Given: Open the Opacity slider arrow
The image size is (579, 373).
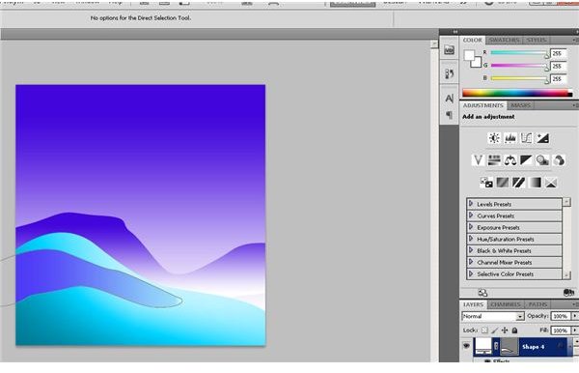Looking at the screenshot, I should coord(574,316).
